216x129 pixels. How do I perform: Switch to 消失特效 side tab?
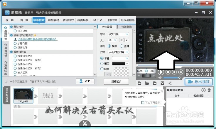pos(6,68)
